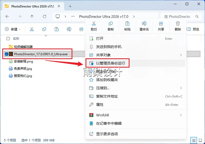Select the 视频编解码器 folder name
This screenshot has width=205, height=144.
point(23,47)
